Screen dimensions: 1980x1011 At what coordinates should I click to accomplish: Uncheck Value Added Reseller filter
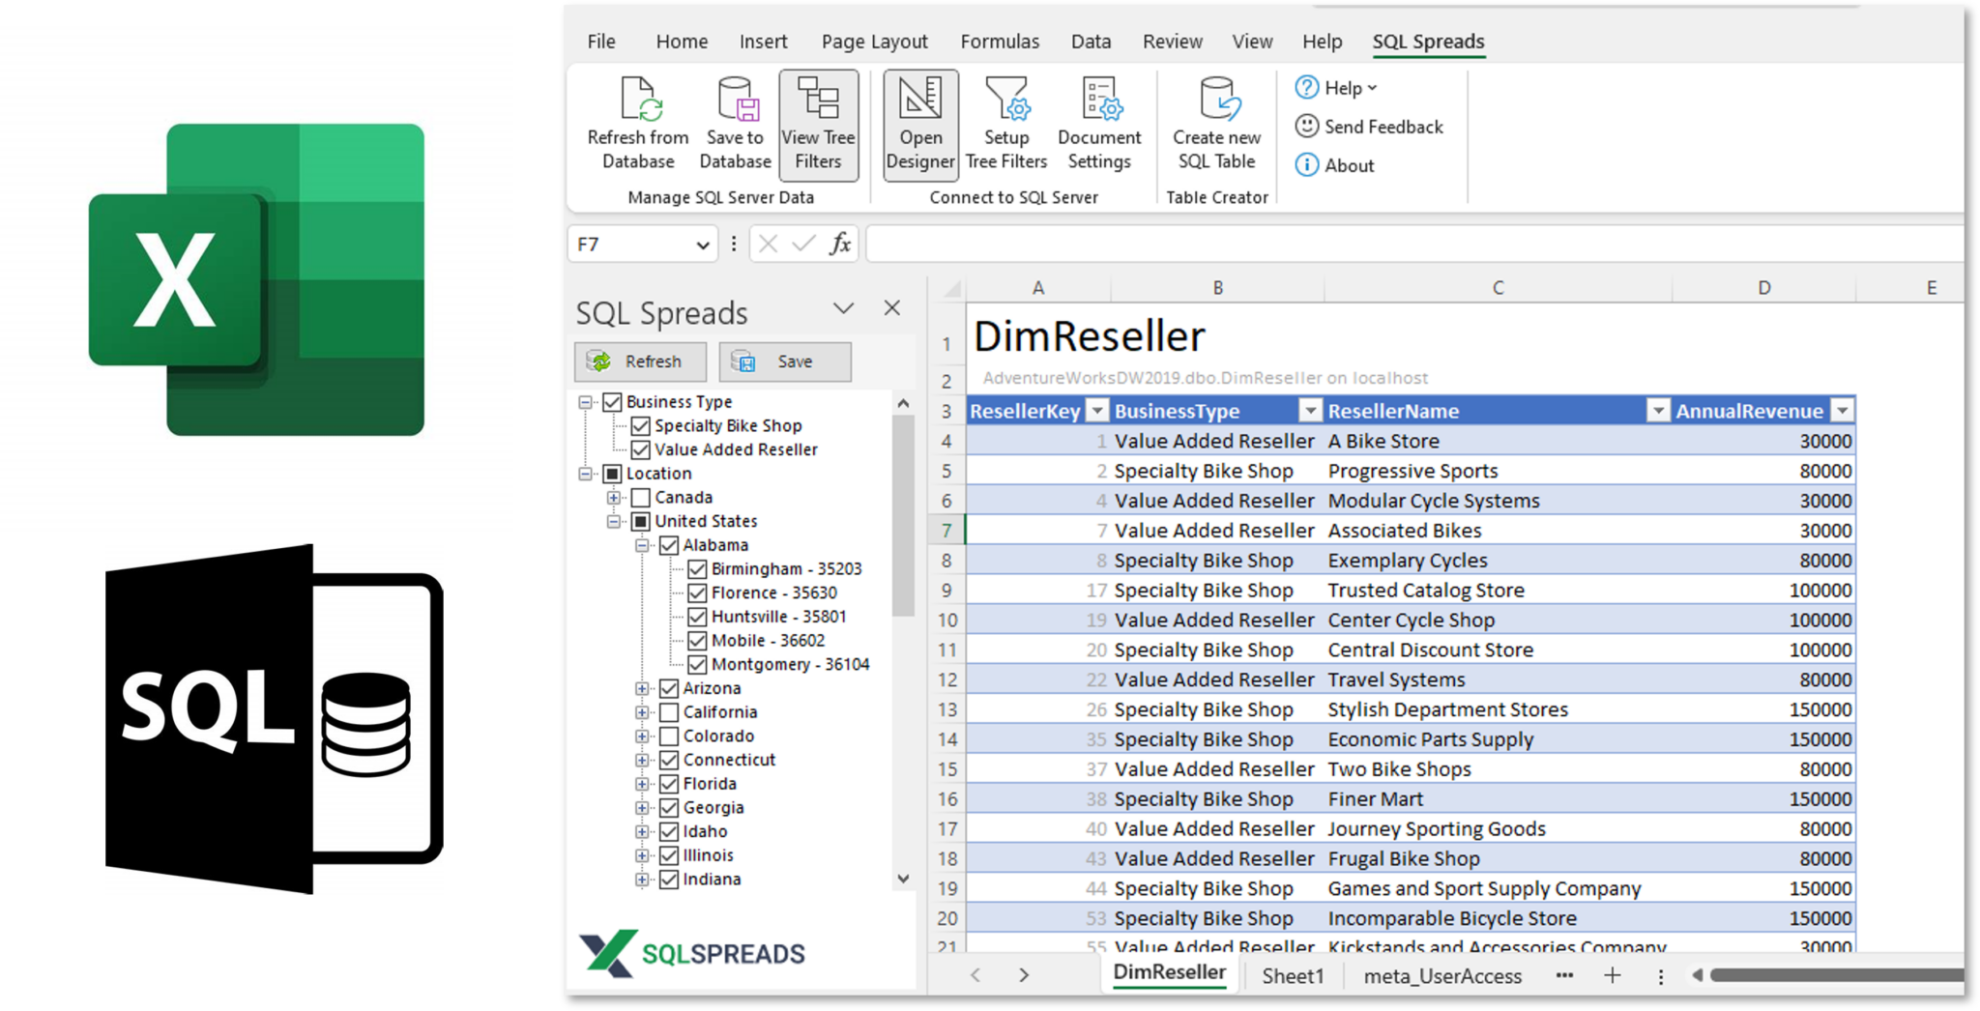[640, 450]
